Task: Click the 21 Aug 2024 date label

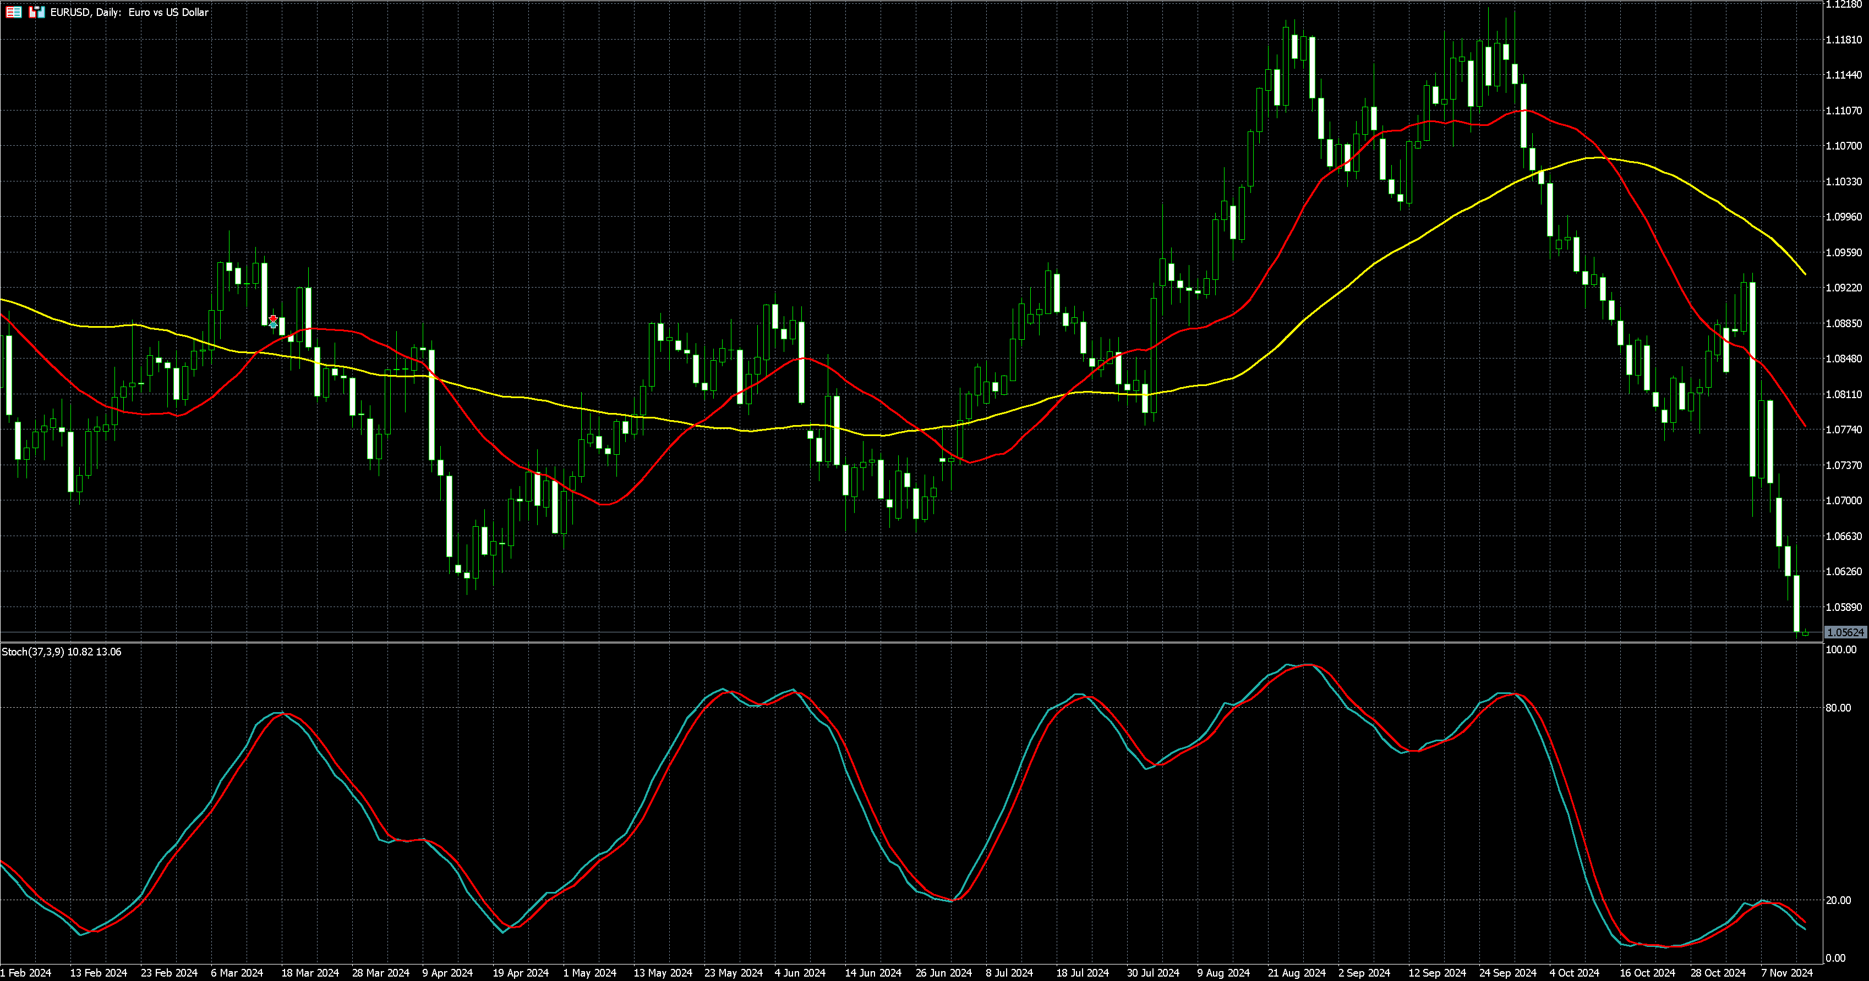Action: click(x=1297, y=972)
